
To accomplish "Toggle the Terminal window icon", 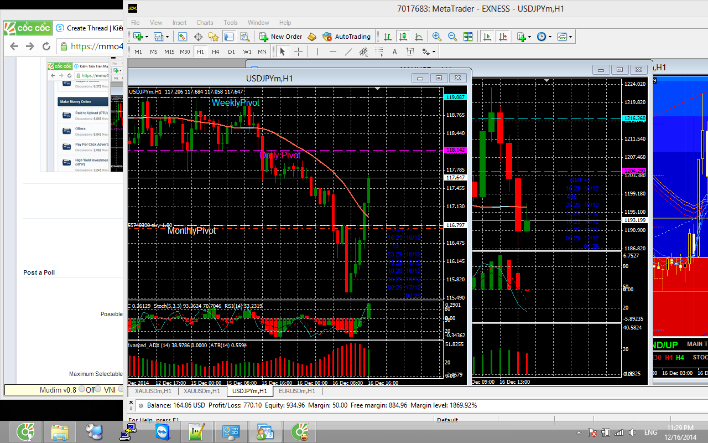I will (229, 37).
